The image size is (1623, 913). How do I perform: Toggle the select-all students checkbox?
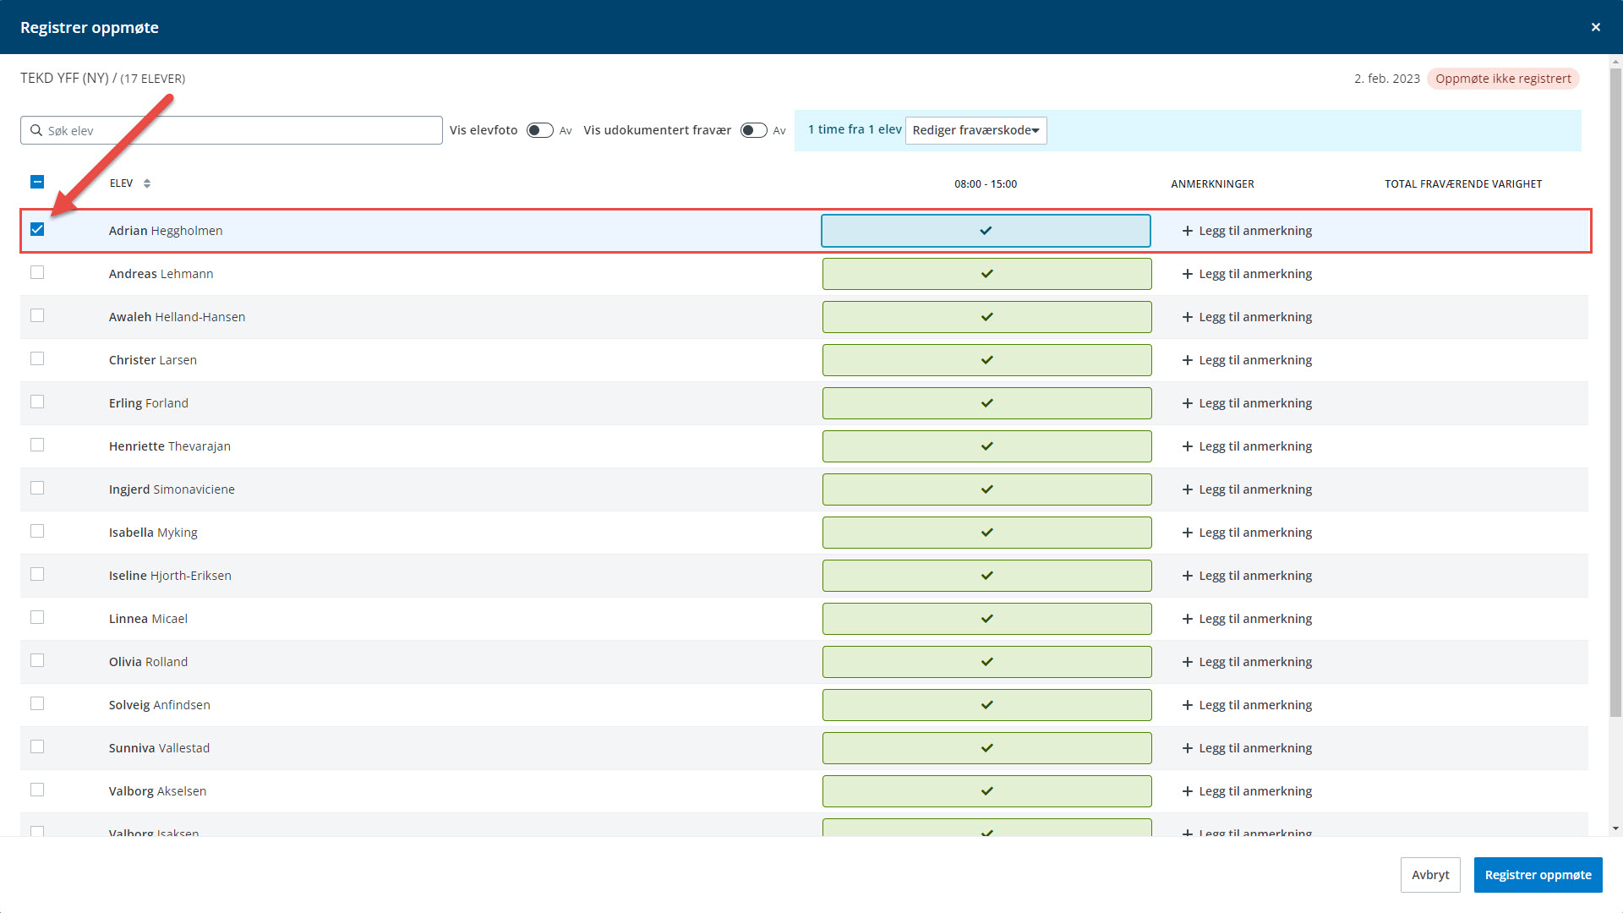tap(37, 182)
